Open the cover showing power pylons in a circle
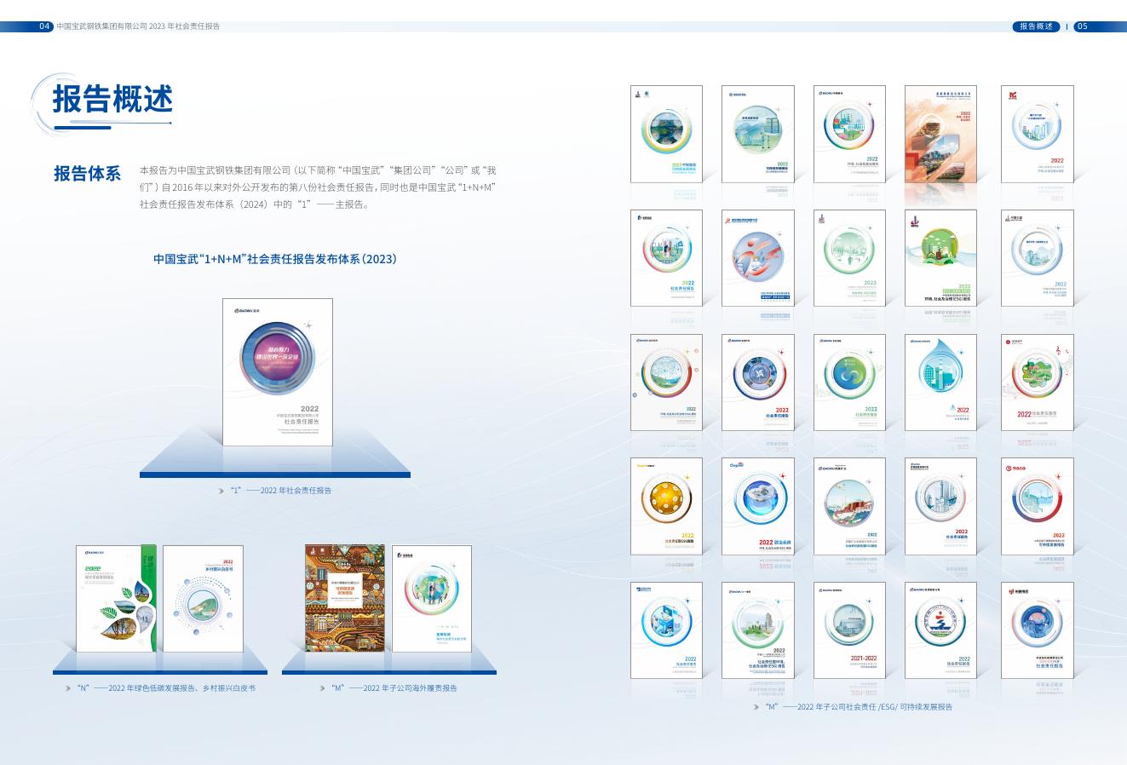Image resolution: width=1127 pixels, height=765 pixels. click(x=758, y=134)
